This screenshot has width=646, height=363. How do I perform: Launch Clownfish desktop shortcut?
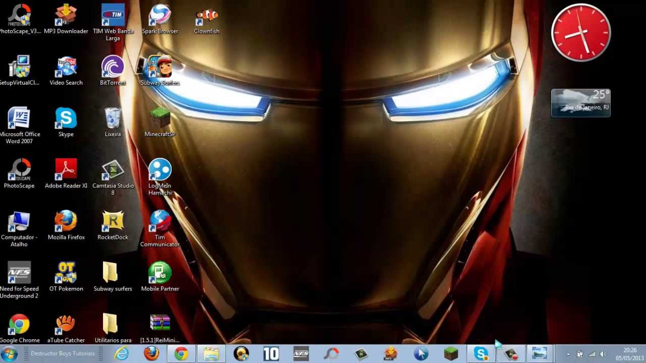tap(206, 20)
